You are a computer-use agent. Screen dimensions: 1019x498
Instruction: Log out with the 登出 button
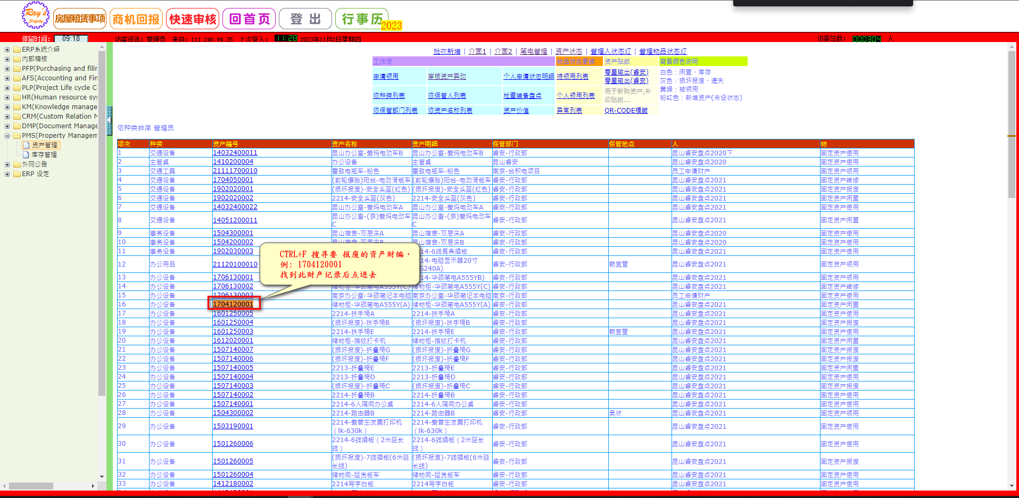click(305, 19)
